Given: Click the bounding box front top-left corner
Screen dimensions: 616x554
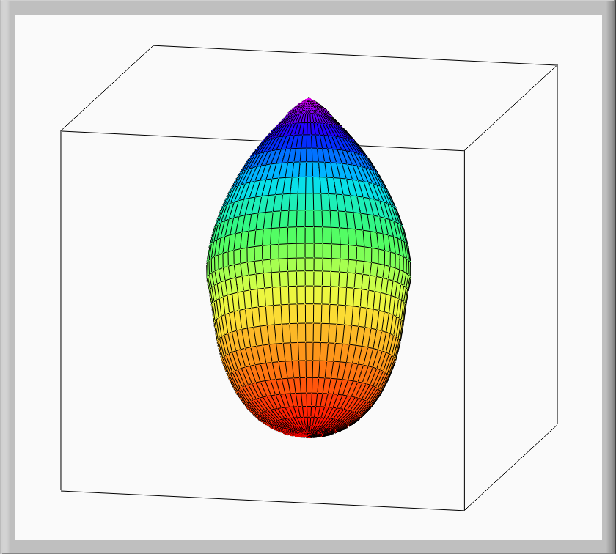Looking at the screenshot, I should point(60,131).
